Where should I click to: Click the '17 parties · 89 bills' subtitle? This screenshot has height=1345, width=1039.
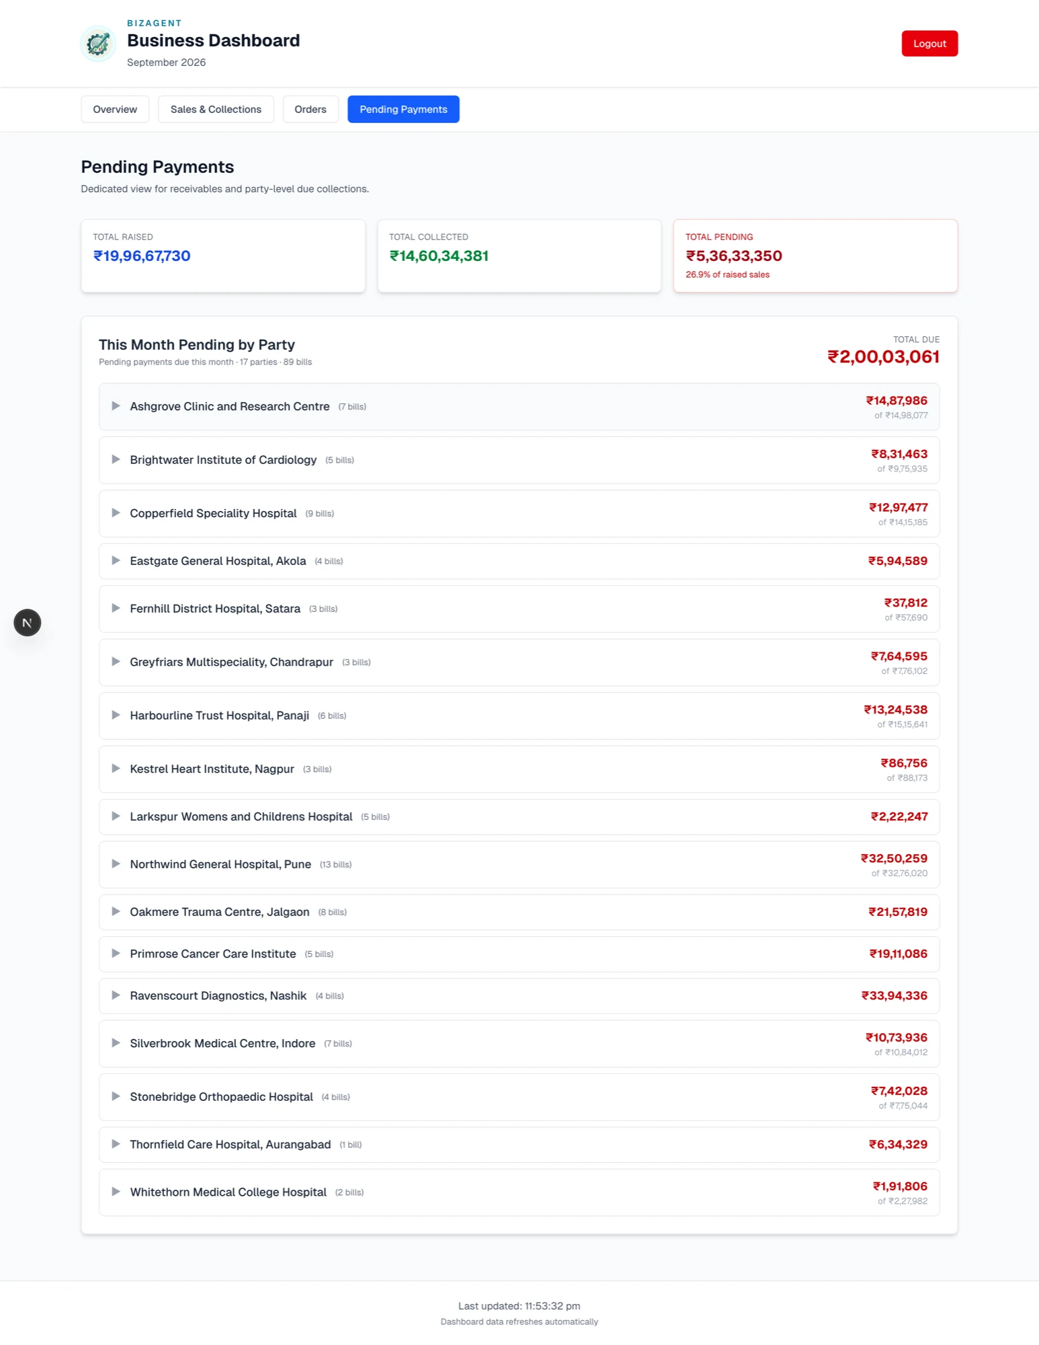(x=276, y=362)
